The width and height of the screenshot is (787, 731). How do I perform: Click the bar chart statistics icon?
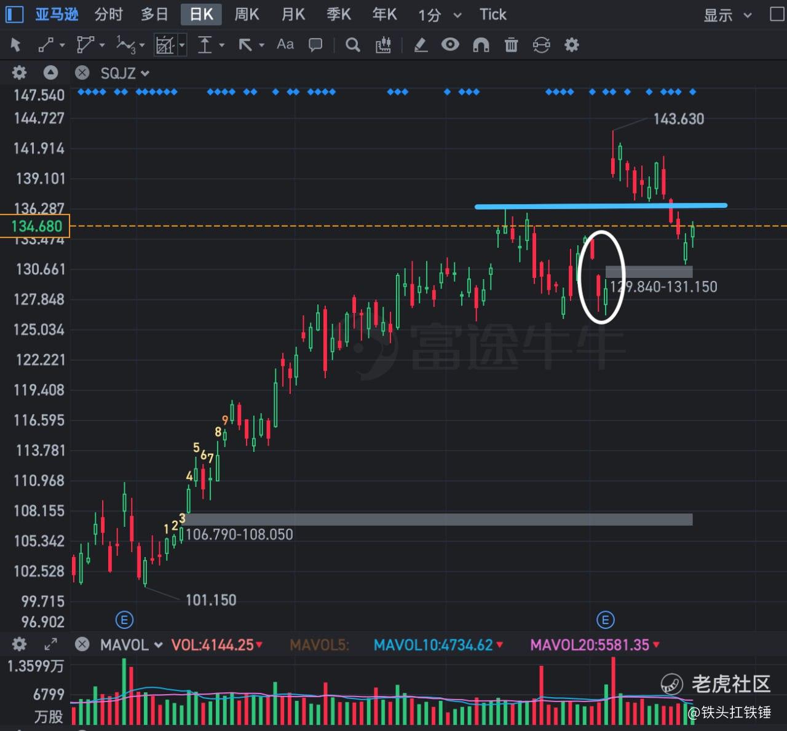383,45
